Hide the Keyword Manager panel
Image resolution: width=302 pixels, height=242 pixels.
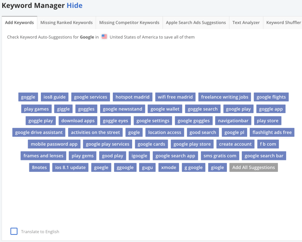tap(75, 5)
